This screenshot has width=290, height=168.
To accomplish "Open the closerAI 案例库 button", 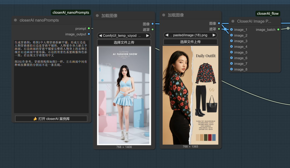I will tap(51, 119).
